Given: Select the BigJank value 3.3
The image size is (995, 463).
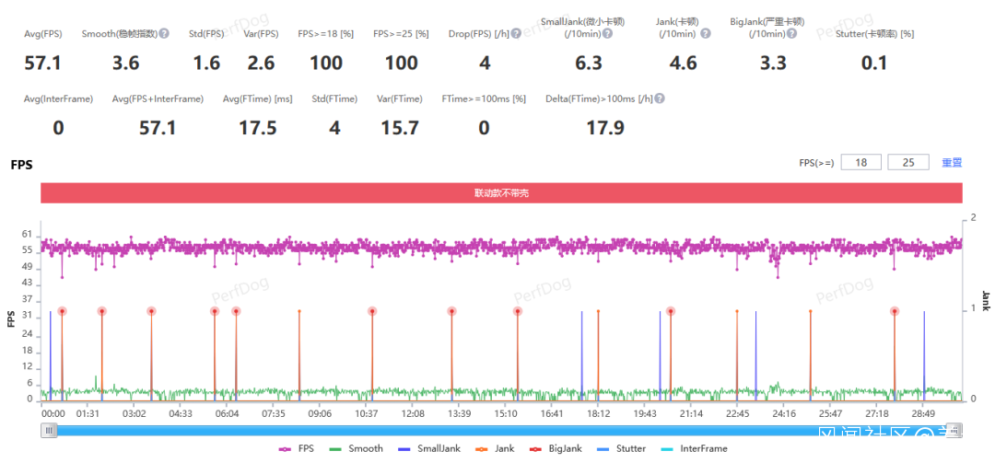Looking at the screenshot, I should [x=773, y=64].
